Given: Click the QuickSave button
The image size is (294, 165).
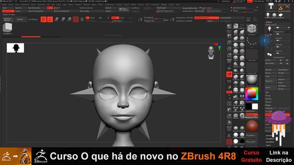Looking at the screenshot, I should (x=226, y=1).
